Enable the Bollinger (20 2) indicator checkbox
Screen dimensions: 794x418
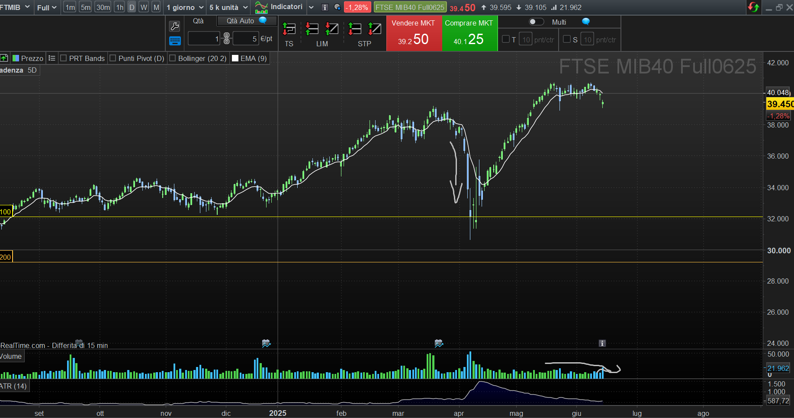[173, 58]
